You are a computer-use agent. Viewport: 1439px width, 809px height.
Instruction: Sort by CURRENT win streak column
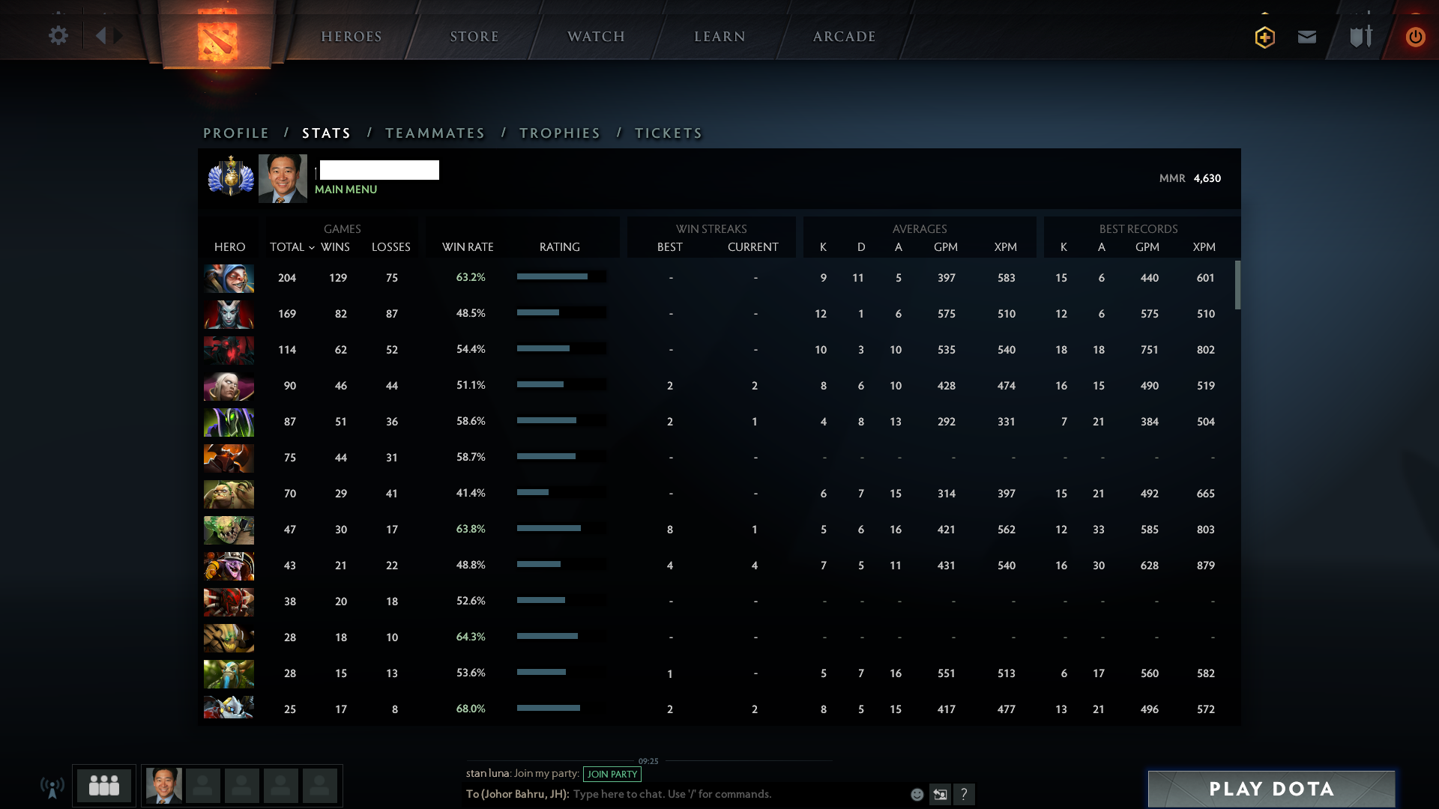click(753, 247)
